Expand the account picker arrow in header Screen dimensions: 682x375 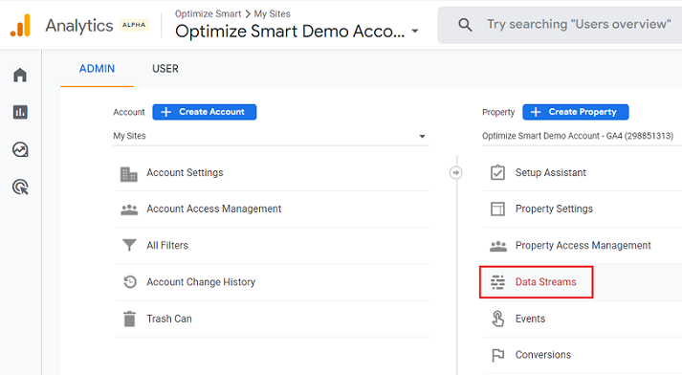[415, 31]
